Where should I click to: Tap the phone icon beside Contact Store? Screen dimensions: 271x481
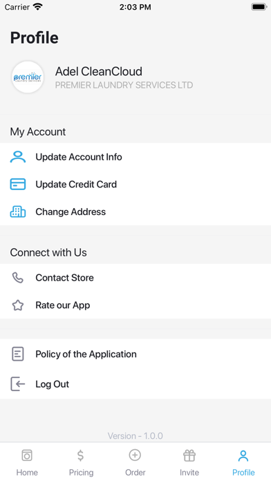pyautogui.click(x=18, y=278)
